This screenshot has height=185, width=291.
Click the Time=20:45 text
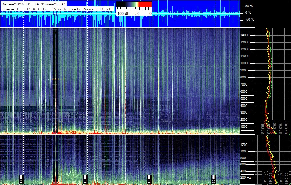(x=53, y=4)
